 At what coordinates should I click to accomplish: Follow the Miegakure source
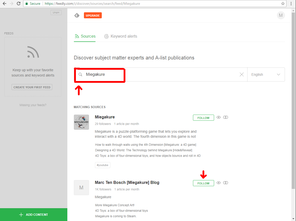(203, 118)
